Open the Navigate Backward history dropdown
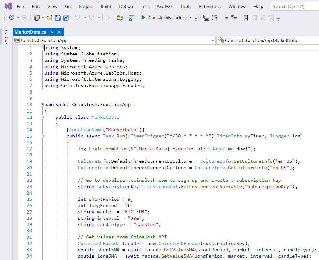This screenshot has height=260, width=319. tap(18, 18)
